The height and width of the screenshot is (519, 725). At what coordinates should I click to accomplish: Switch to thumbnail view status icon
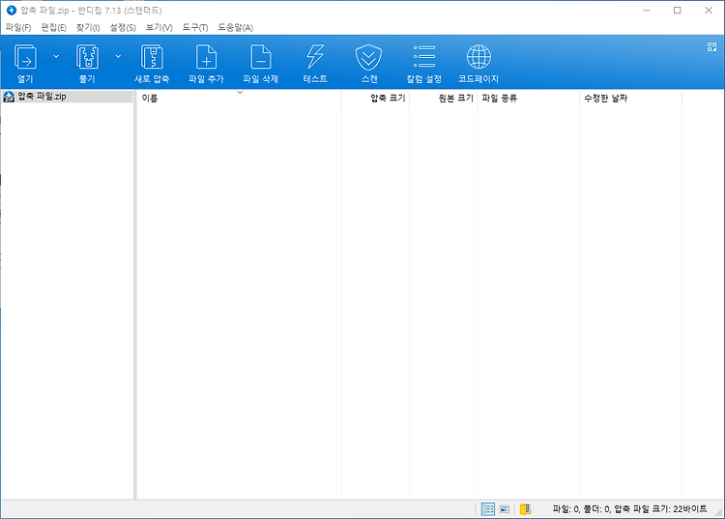[505, 509]
